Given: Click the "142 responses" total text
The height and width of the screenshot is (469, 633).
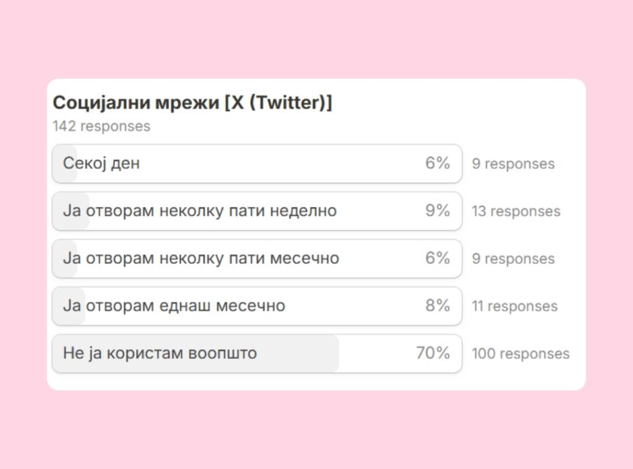Looking at the screenshot, I should [101, 127].
